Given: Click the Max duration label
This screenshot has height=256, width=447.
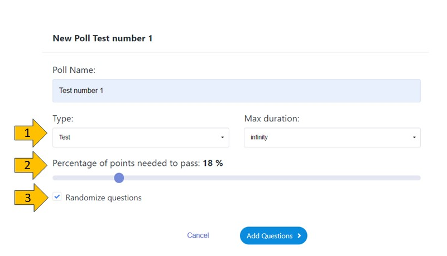Looking at the screenshot, I should [x=271, y=119].
